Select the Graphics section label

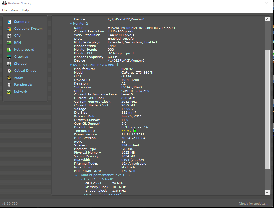[x=21, y=57]
